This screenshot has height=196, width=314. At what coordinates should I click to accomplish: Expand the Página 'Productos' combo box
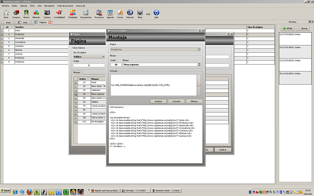point(199,49)
